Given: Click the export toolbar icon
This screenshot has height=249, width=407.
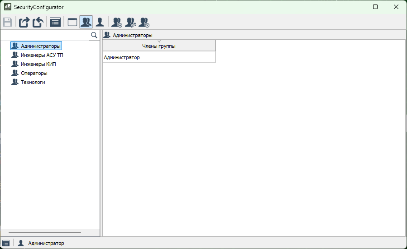Looking at the screenshot, I should (x=24, y=22).
